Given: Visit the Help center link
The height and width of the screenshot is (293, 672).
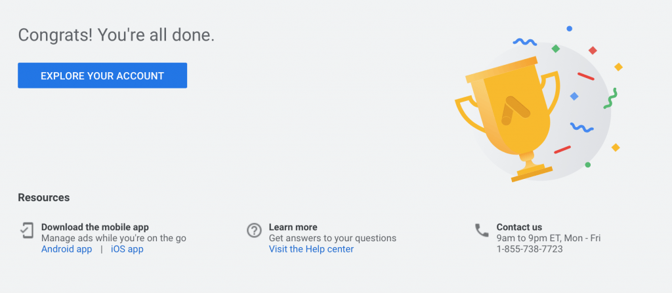Looking at the screenshot, I should [311, 249].
